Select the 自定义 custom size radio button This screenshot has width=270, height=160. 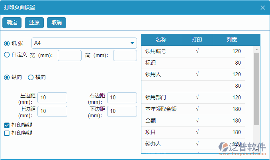(x=7, y=55)
